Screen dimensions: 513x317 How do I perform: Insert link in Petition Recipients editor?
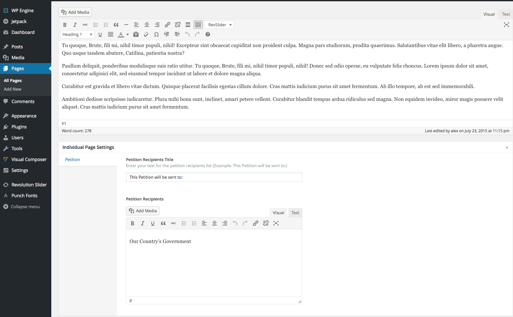(256, 223)
